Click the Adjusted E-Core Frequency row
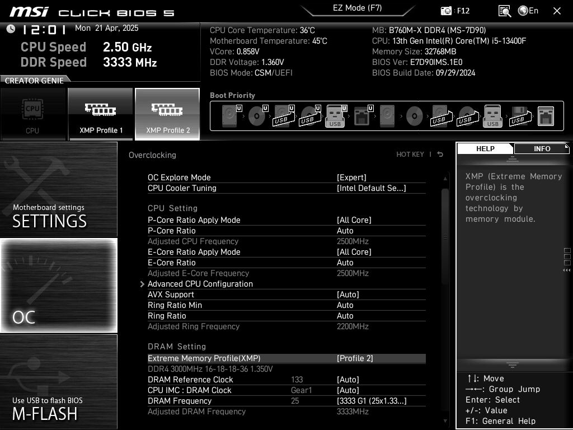Image resolution: width=573 pixels, height=430 pixels. point(286,273)
